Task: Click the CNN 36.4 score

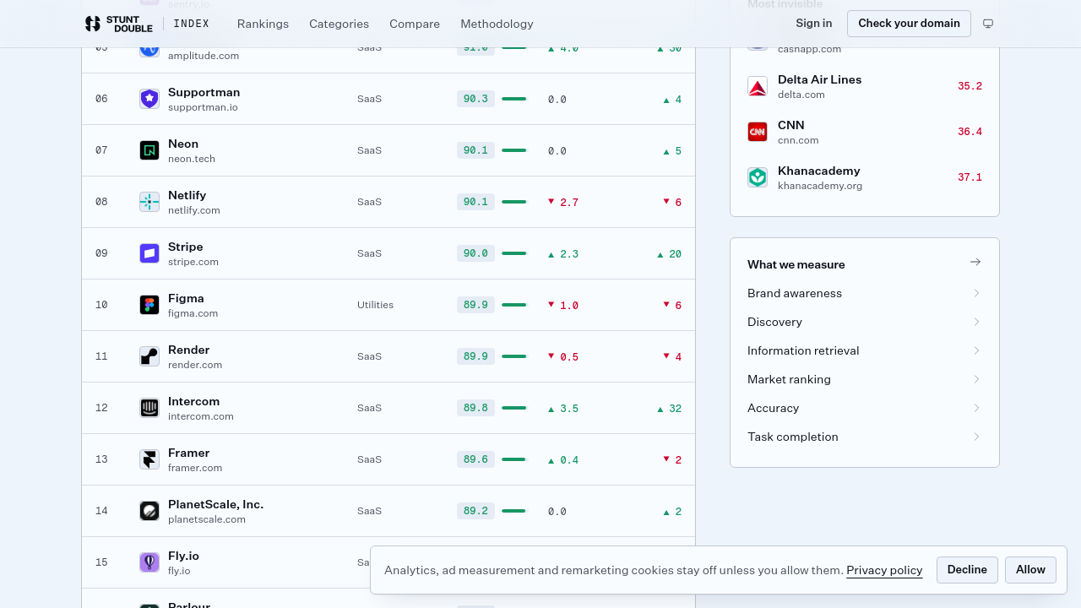Action: (970, 132)
